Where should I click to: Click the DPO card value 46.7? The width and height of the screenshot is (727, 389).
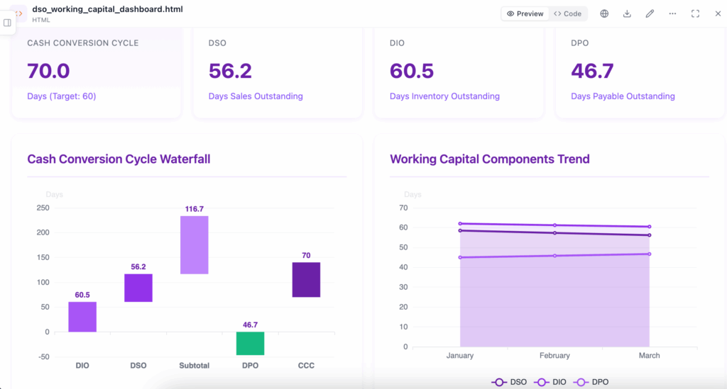(x=592, y=71)
